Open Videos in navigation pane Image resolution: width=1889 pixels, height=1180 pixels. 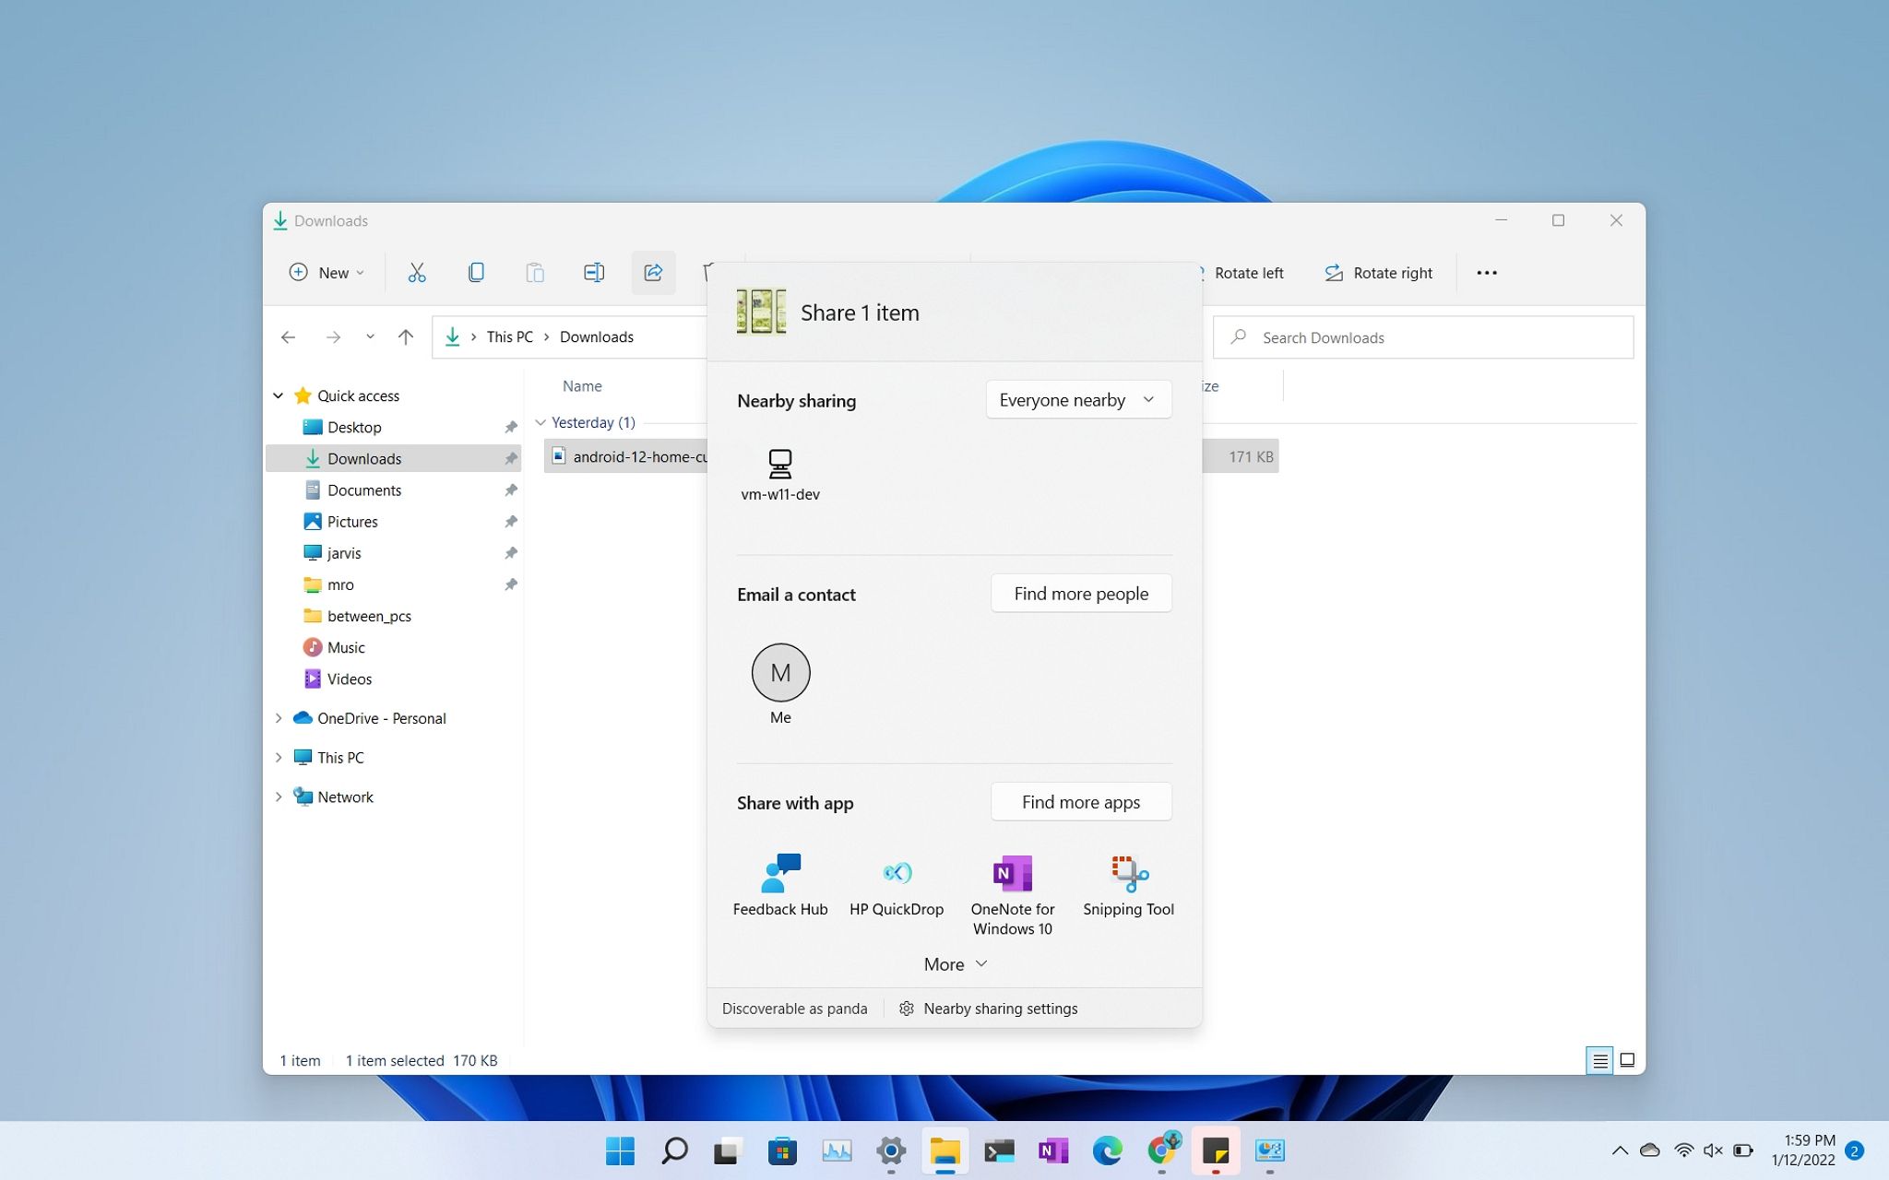(x=349, y=678)
